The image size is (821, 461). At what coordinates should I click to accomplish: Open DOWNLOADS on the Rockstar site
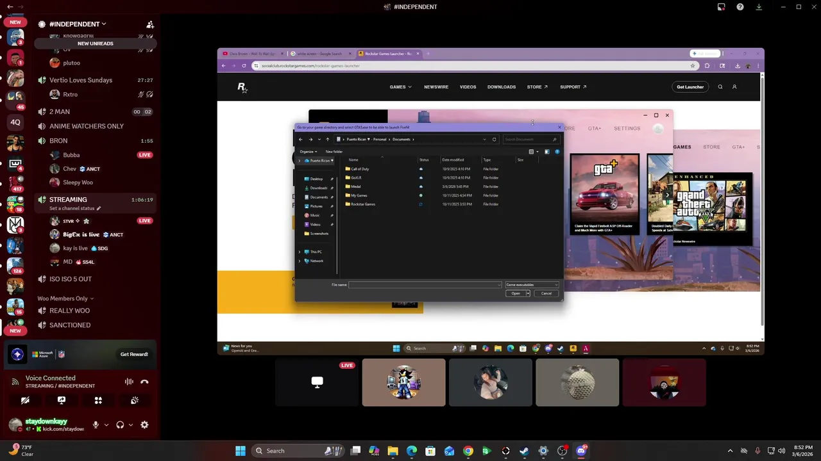pyautogui.click(x=502, y=87)
